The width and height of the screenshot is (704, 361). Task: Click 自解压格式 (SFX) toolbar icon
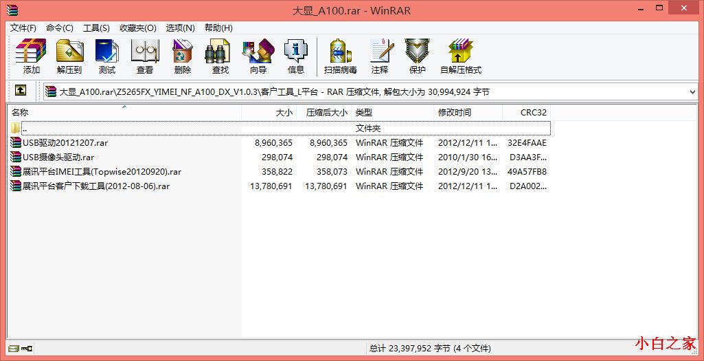pos(461,56)
